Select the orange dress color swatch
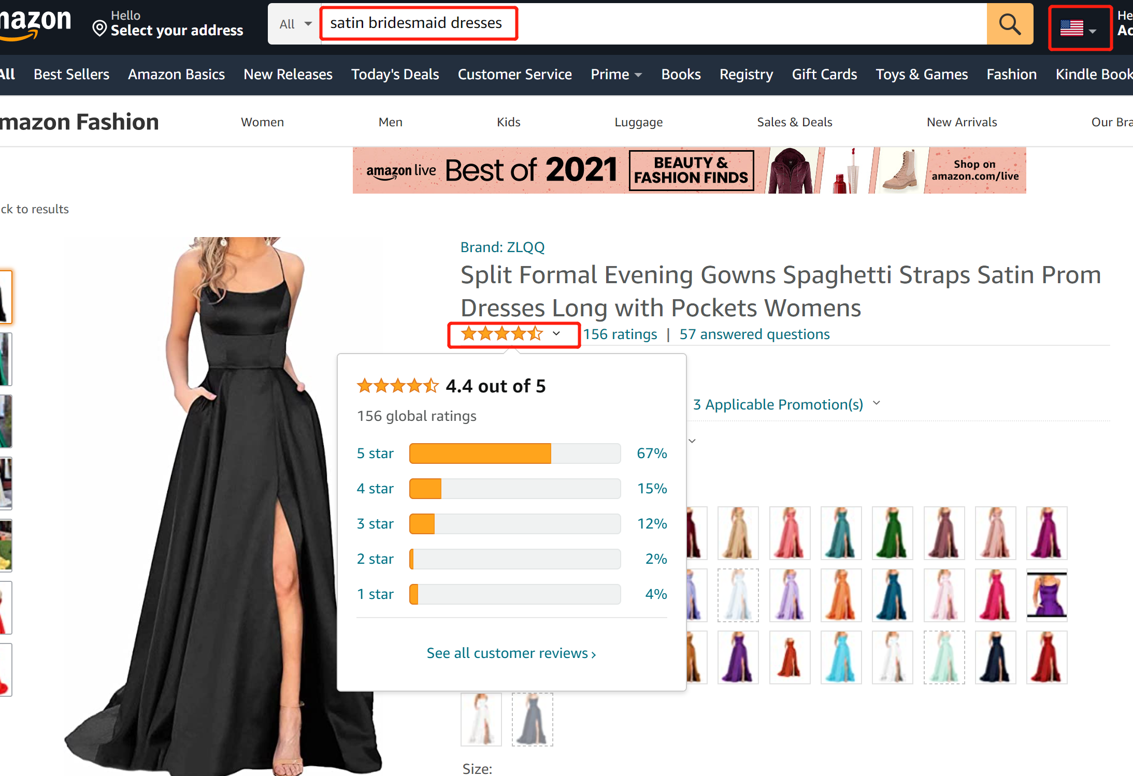Screen dimensions: 1133x776 [840, 595]
